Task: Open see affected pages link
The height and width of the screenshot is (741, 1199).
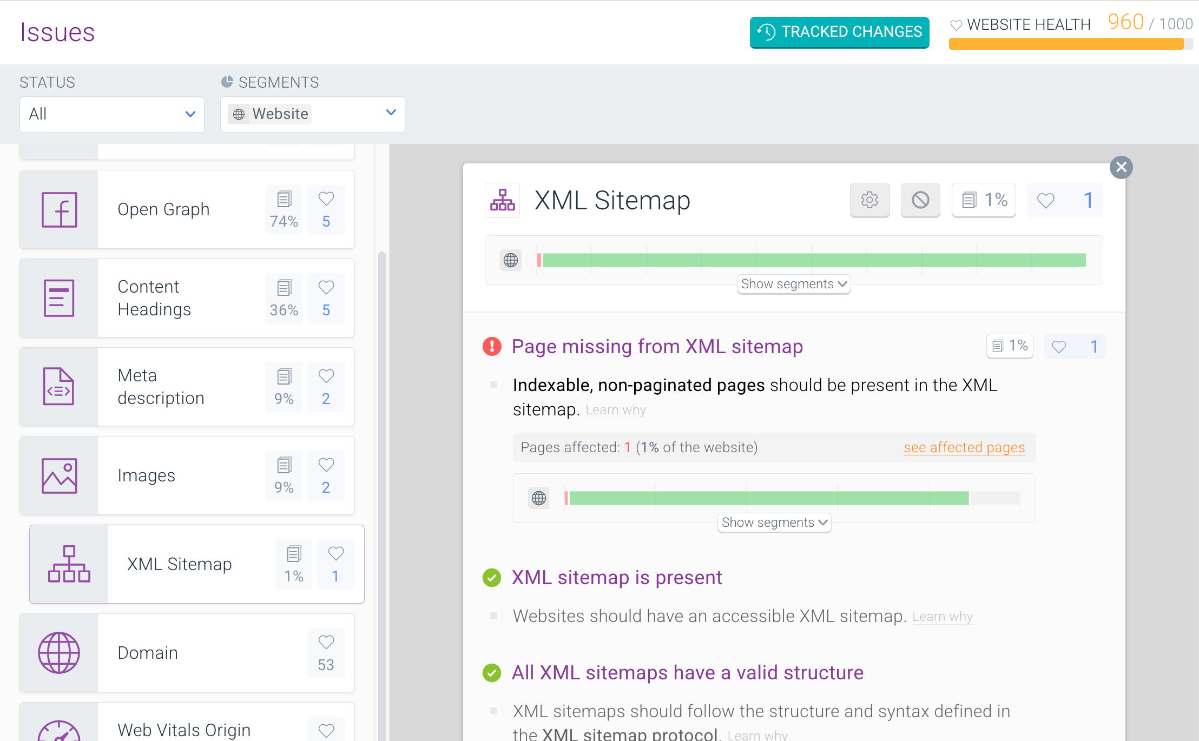Action: click(x=964, y=447)
